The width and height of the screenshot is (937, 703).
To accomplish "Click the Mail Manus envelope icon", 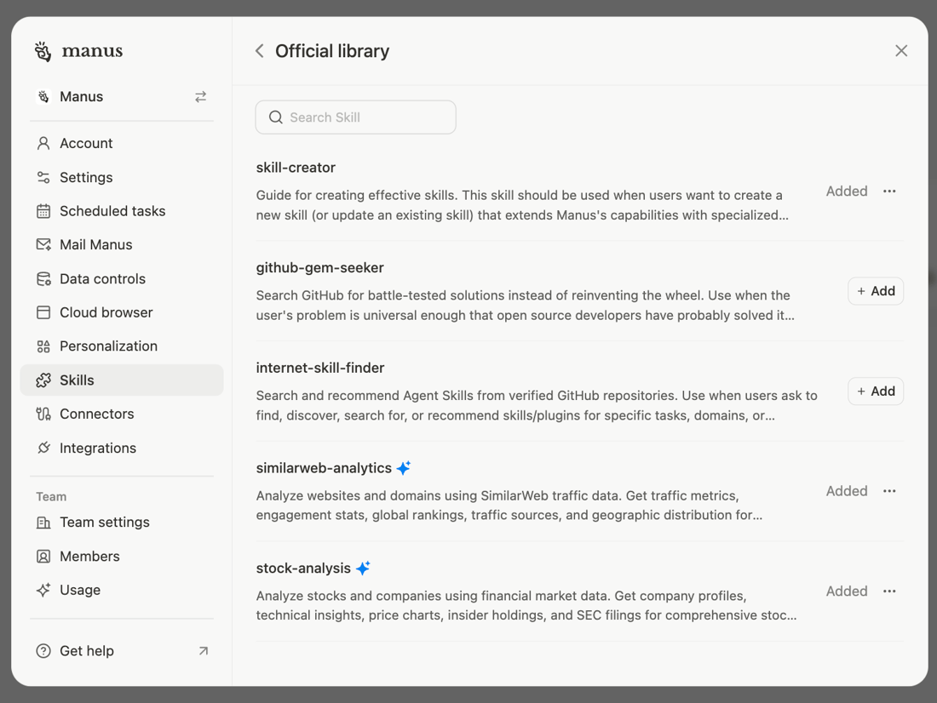I will point(43,244).
